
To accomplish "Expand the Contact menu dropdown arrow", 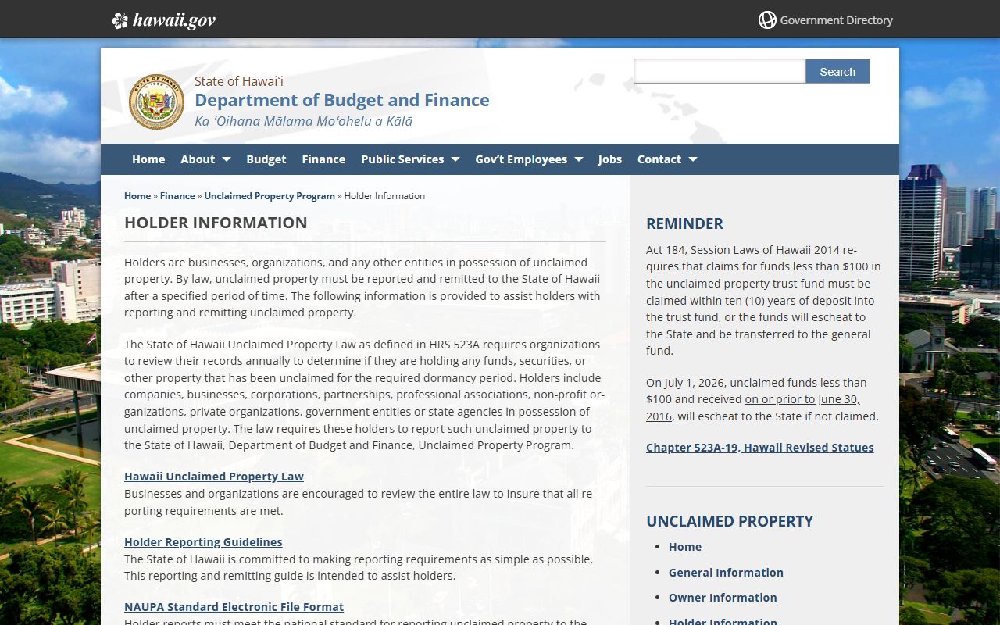I will (693, 159).
